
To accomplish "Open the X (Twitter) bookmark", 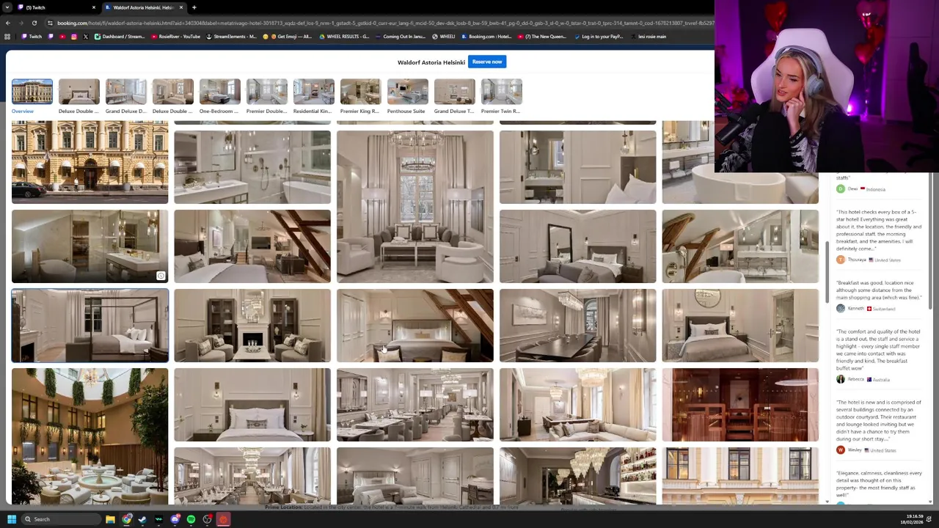I will coord(85,37).
